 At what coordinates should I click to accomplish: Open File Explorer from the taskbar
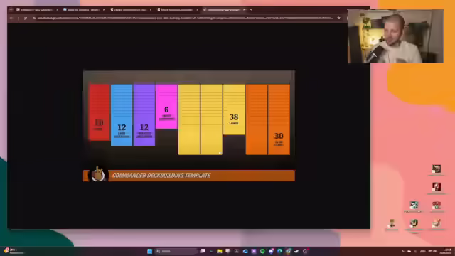point(220,251)
